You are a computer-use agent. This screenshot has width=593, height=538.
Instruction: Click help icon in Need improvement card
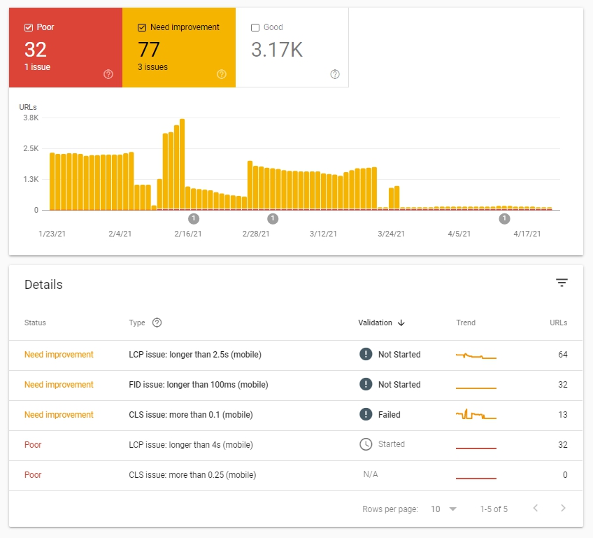coord(222,74)
